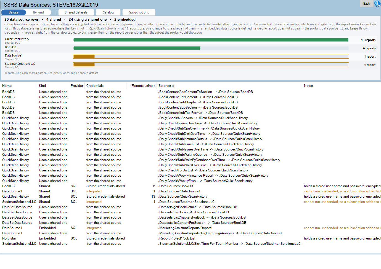Click the "4 shared" summary count
This screenshot has width=381, height=269.
(x=54, y=20)
